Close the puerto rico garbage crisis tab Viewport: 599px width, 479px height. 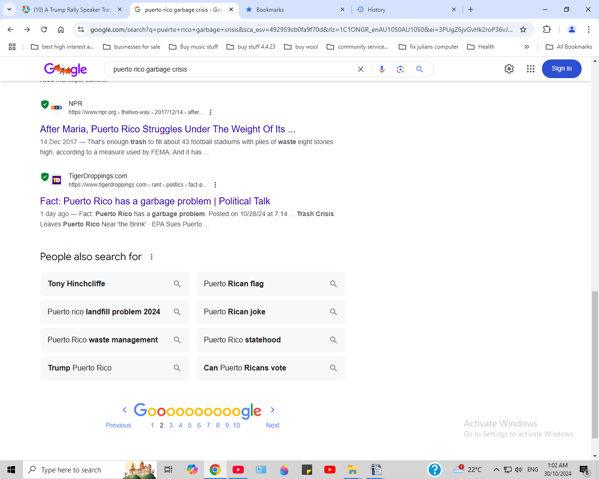[231, 9]
